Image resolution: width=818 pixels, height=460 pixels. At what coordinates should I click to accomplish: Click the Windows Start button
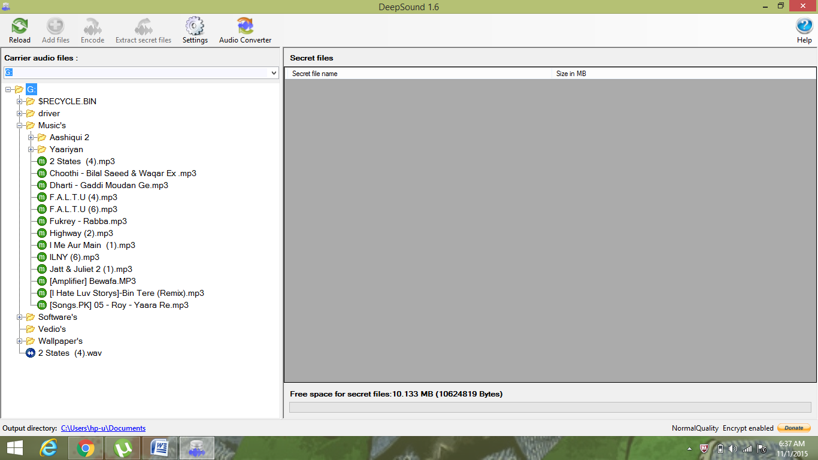click(14, 448)
